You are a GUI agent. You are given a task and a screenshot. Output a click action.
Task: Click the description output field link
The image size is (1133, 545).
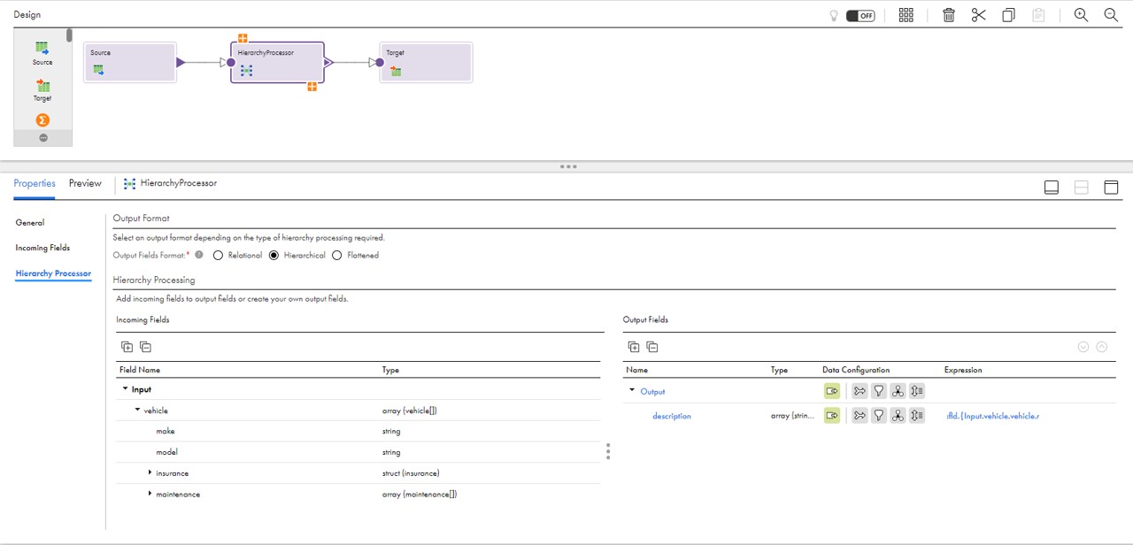[671, 416]
